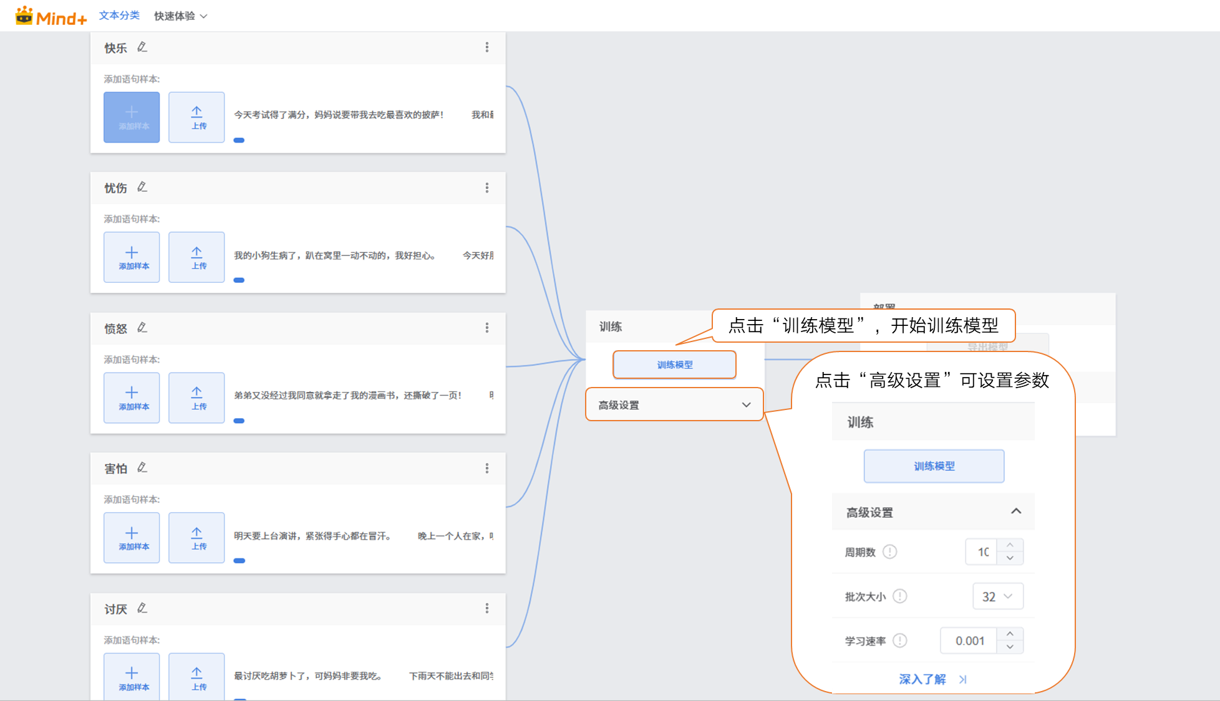
Task: Increase the 周期数 value with up arrow
Action: (x=1010, y=545)
